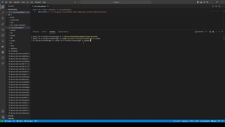Screen dimensions: 225x127
Task: Close the terminal panel
Action: pyautogui.click(x=222, y=32)
